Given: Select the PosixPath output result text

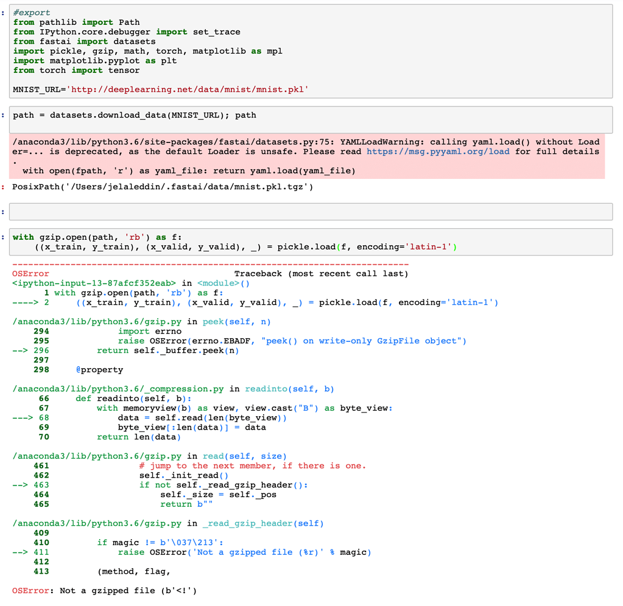Looking at the screenshot, I should pyautogui.click(x=163, y=187).
